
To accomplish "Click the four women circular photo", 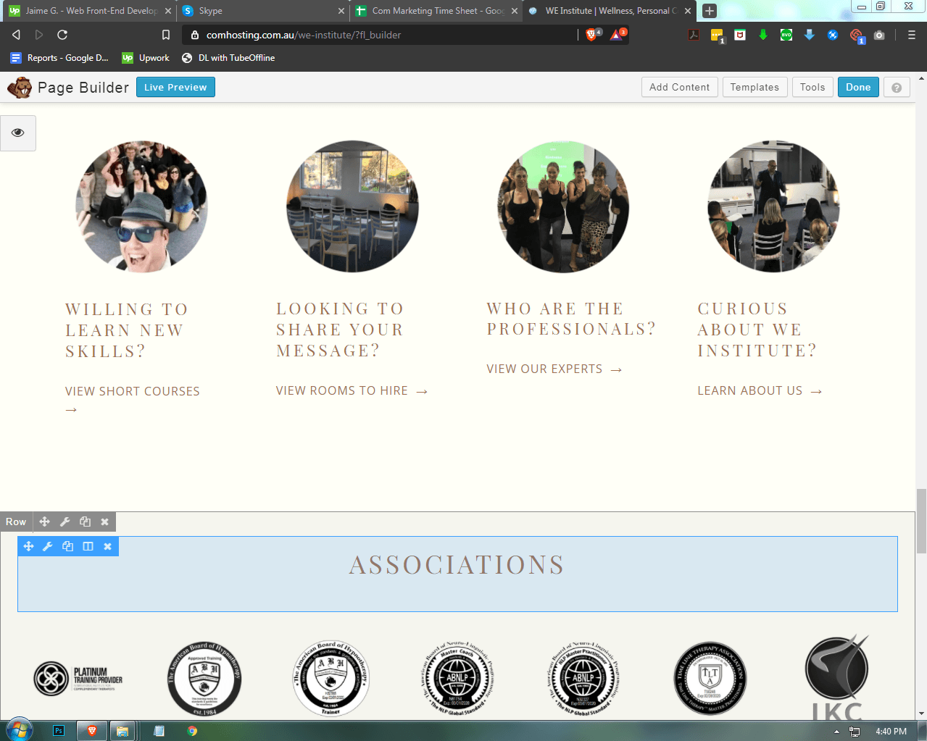I will 563,206.
